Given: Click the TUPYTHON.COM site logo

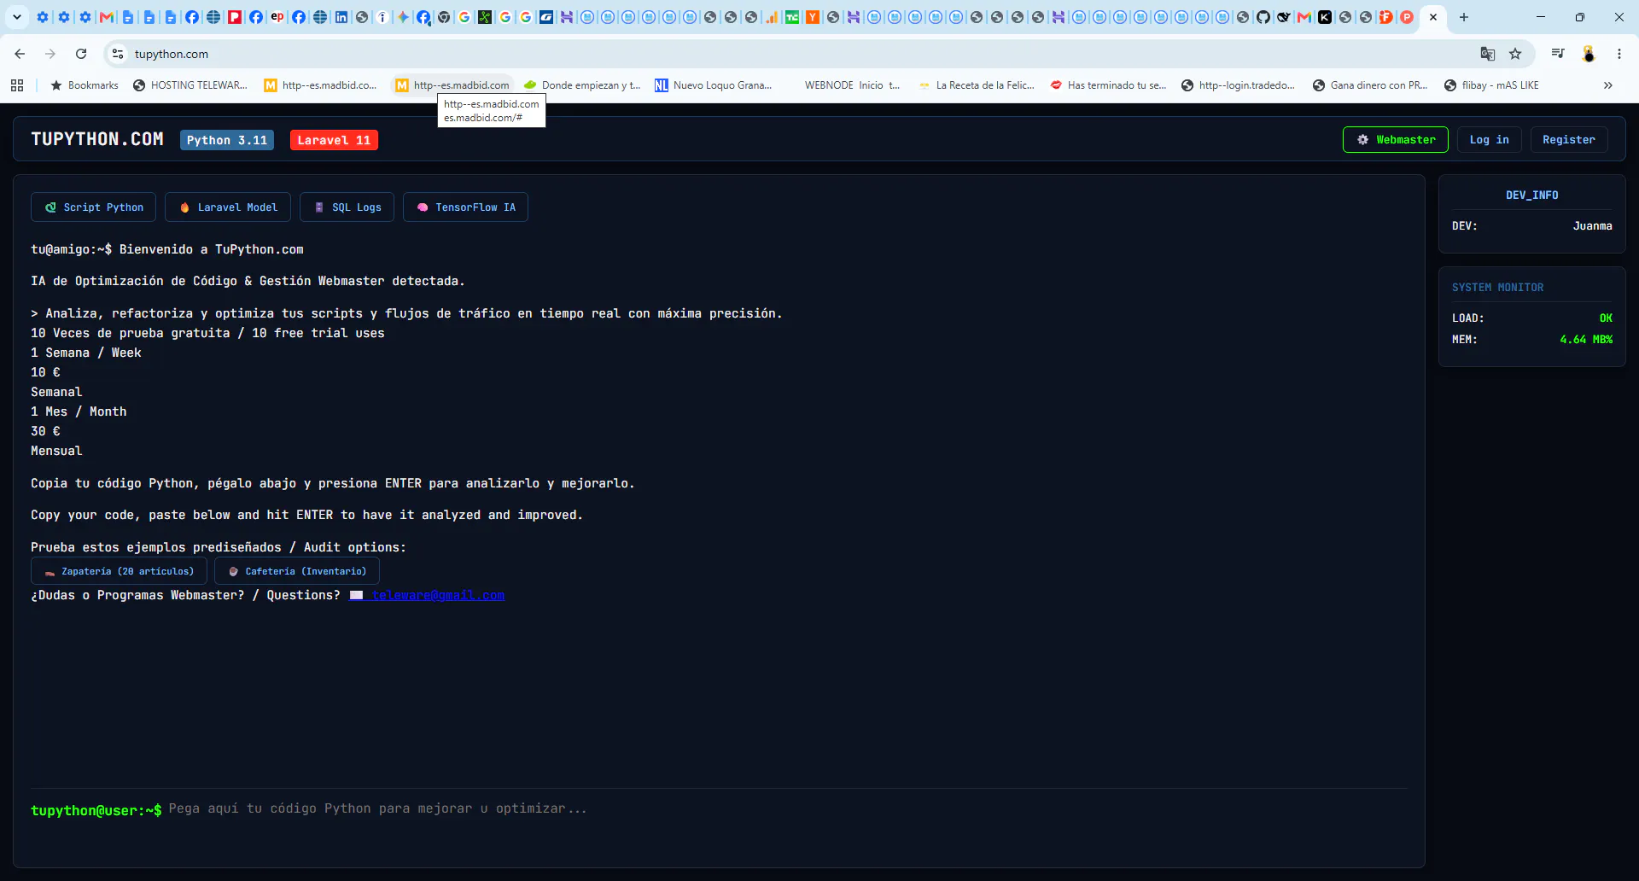Looking at the screenshot, I should (97, 139).
